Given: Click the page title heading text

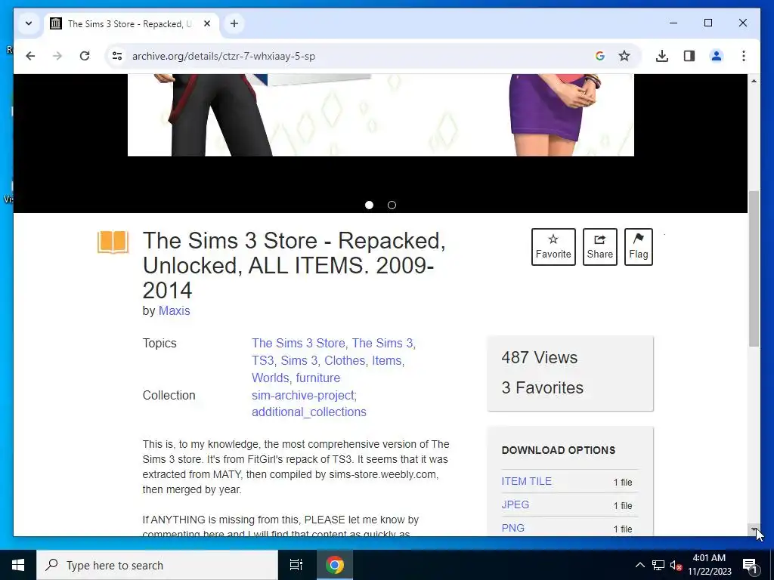Looking at the screenshot, I should [x=294, y=265].
